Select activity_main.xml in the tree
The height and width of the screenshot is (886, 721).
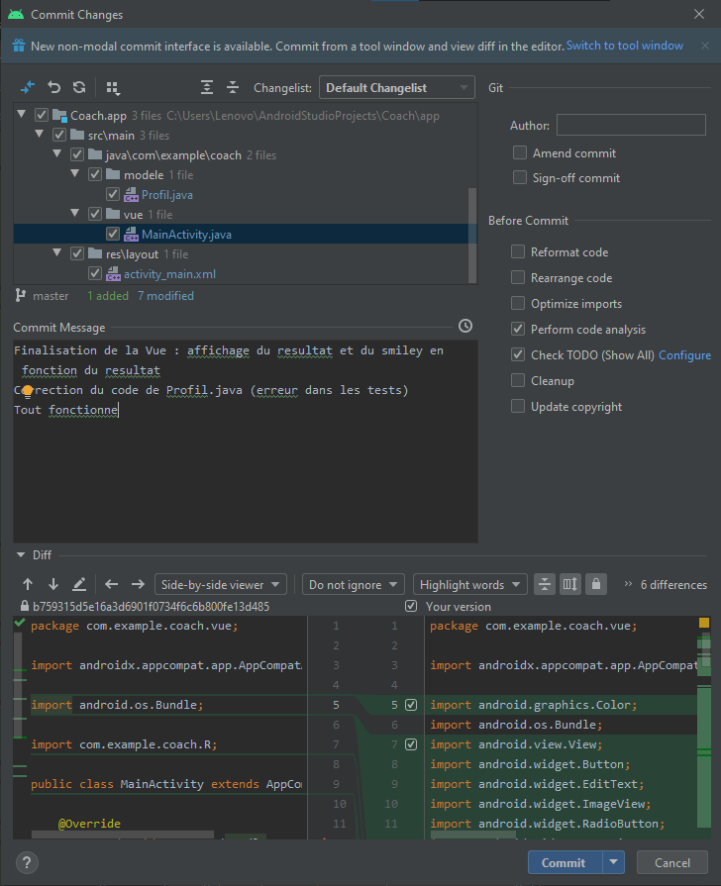pyautogui.click(x=169, y=274)
